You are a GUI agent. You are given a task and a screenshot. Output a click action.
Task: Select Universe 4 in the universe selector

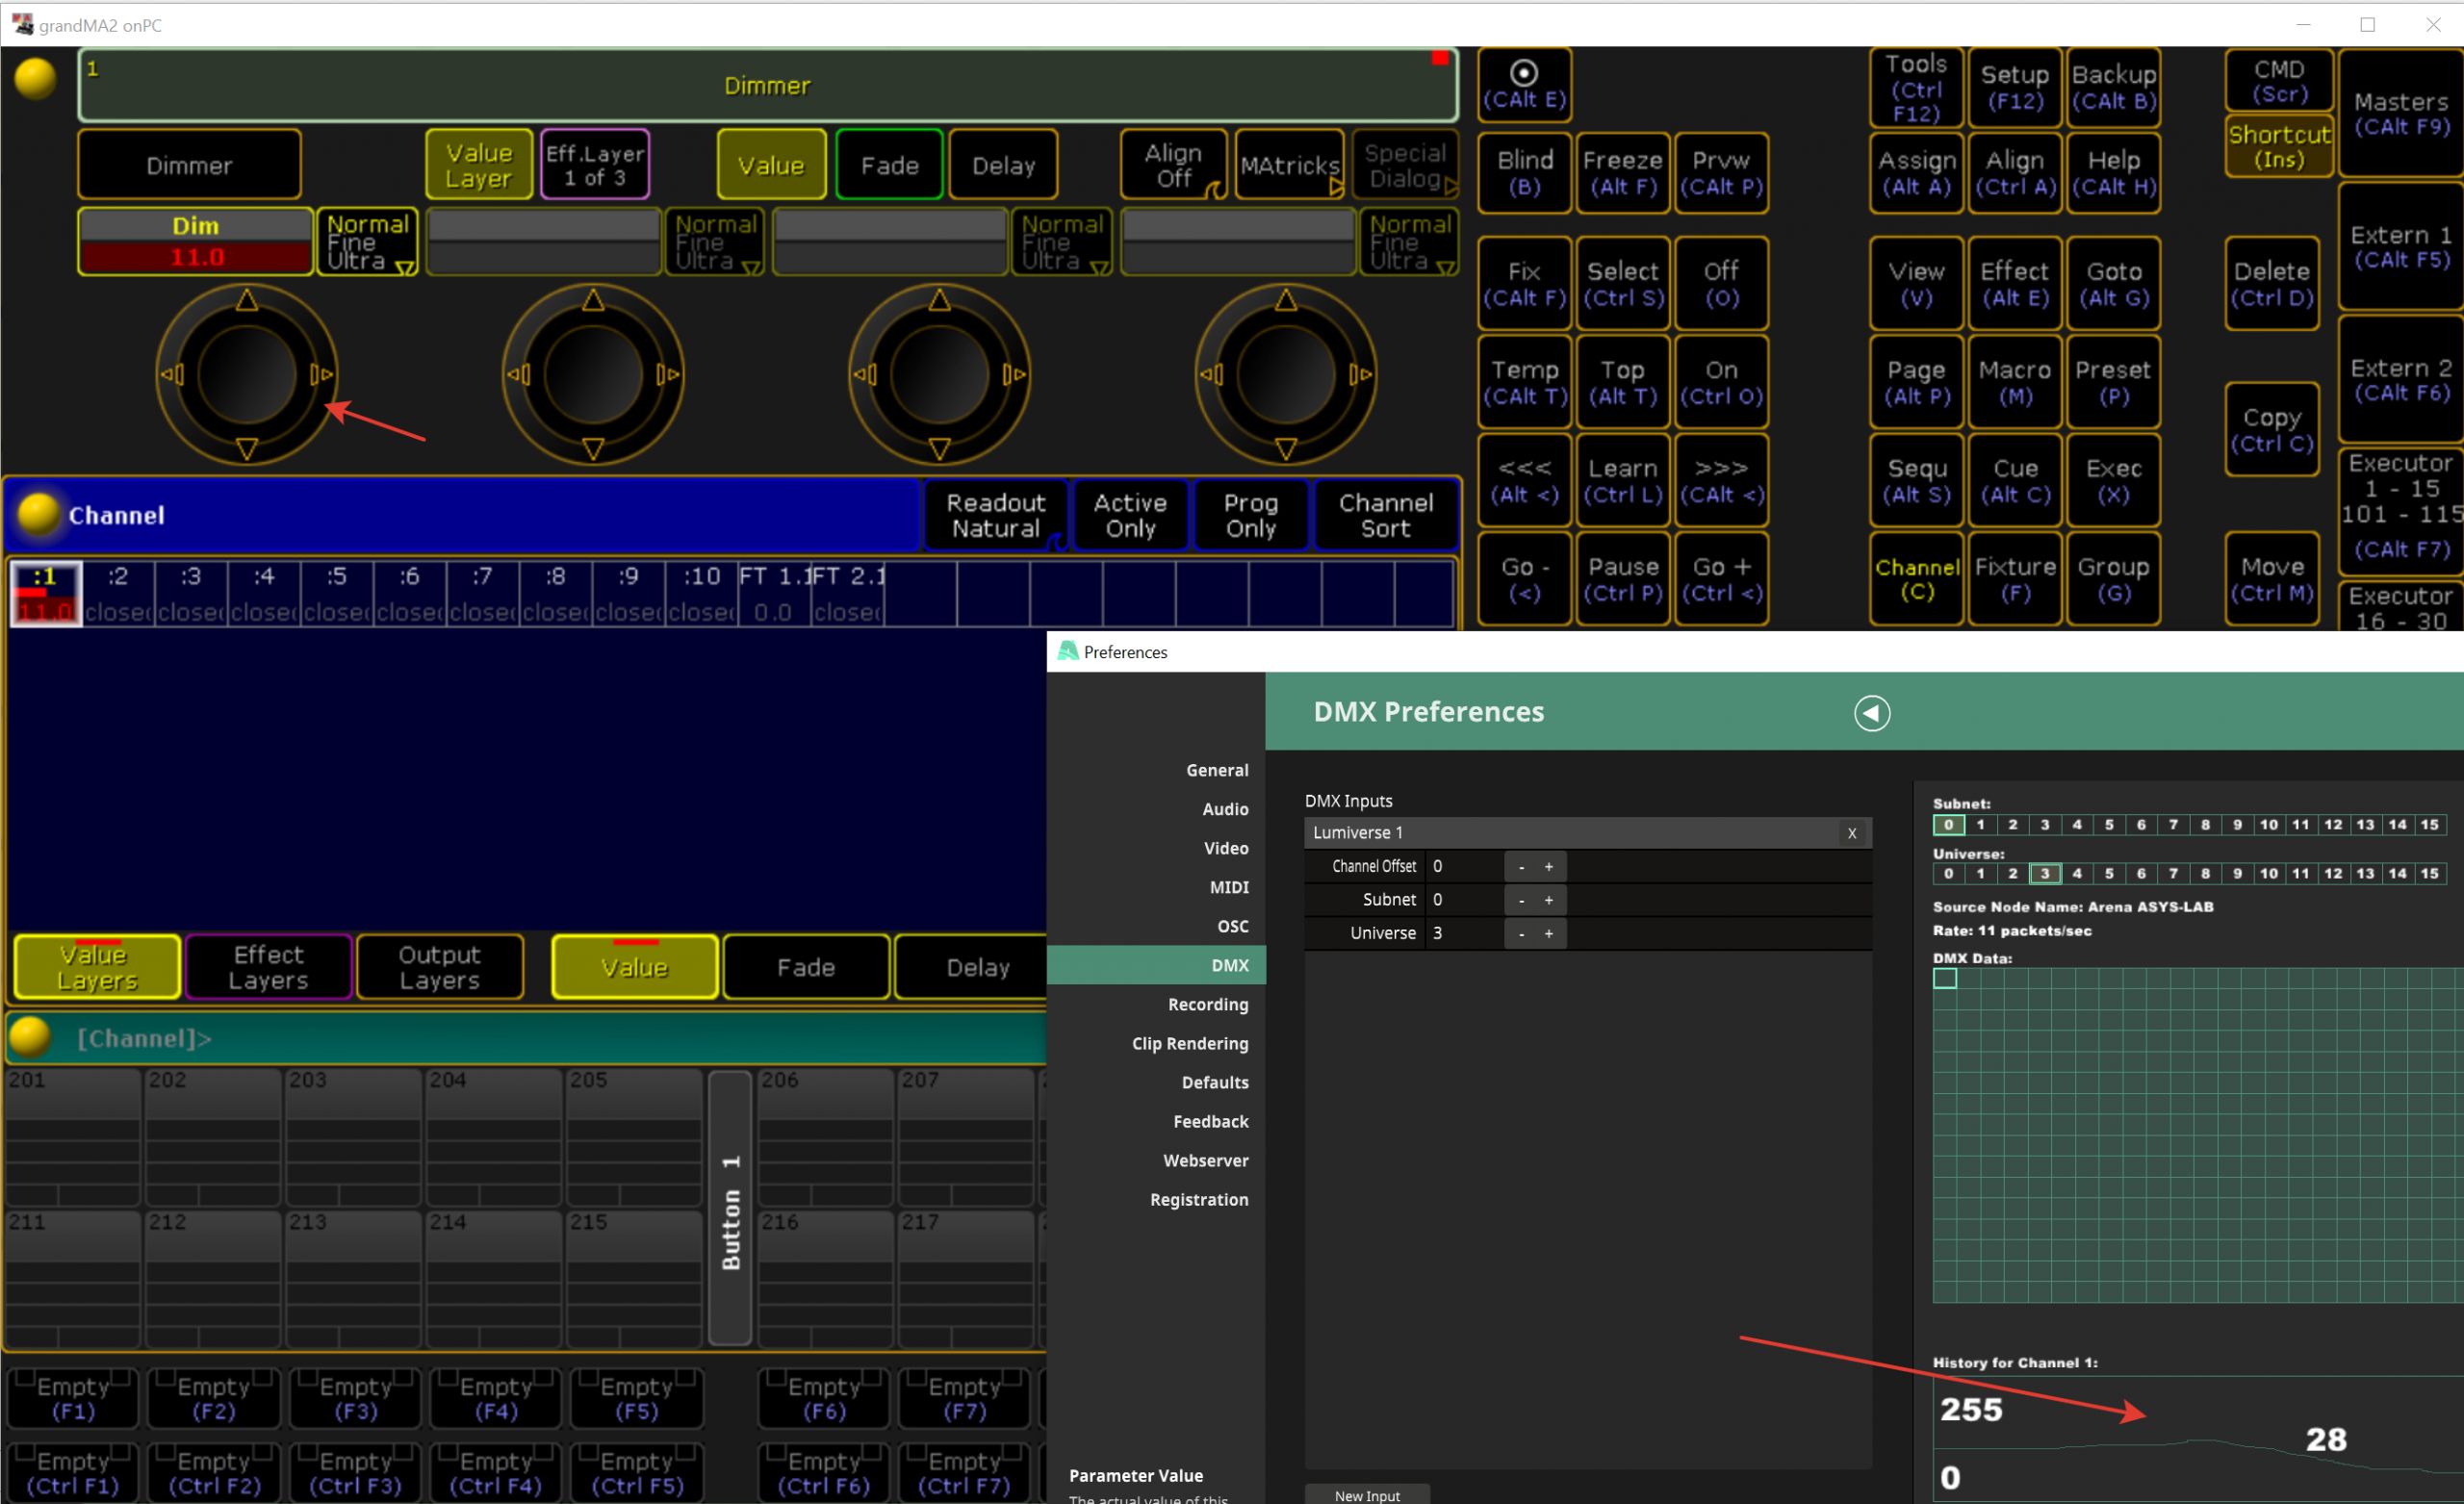tap(2076, 873)
